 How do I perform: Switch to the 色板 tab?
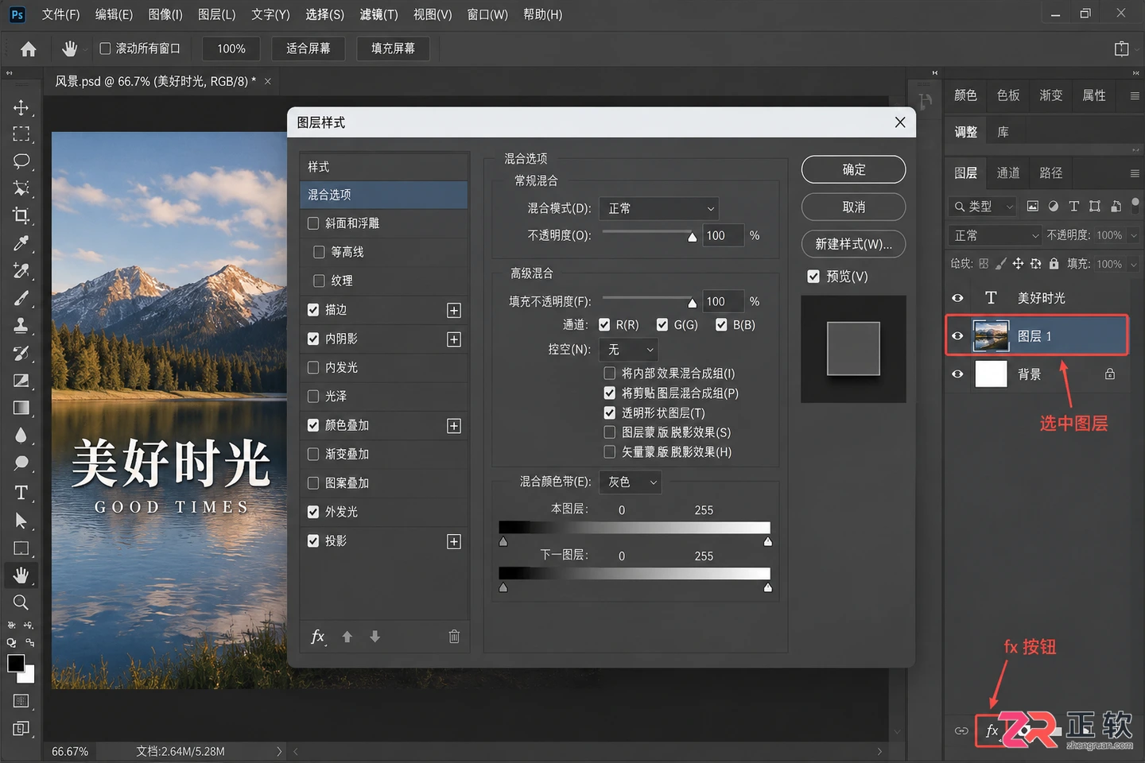coord(1008,95)
